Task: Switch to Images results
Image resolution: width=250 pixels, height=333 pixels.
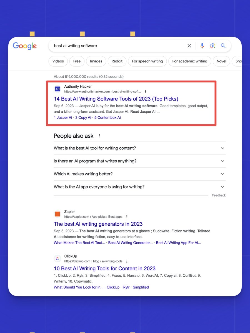Action: (x=96, y=61)
